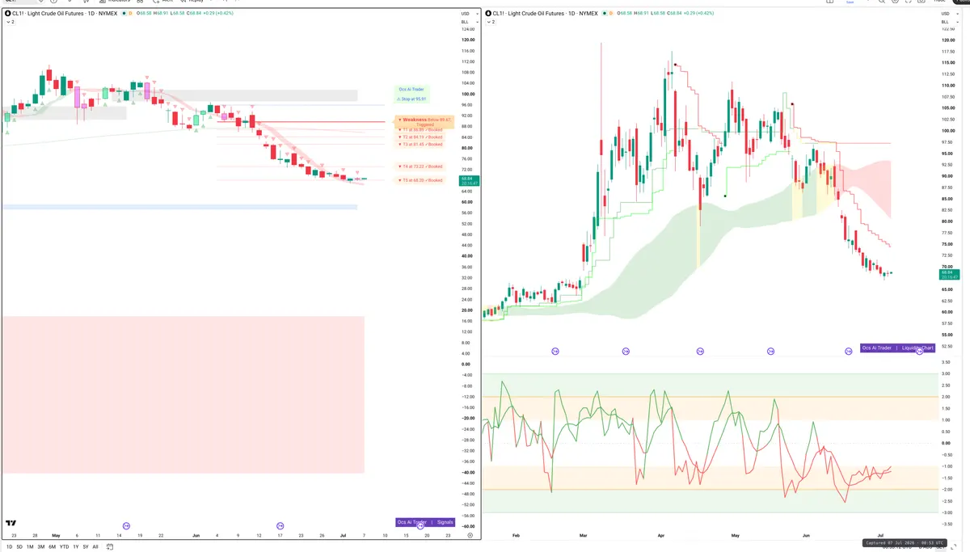Select the 3M range button
The image size is (970, 552).
(41, 546)
